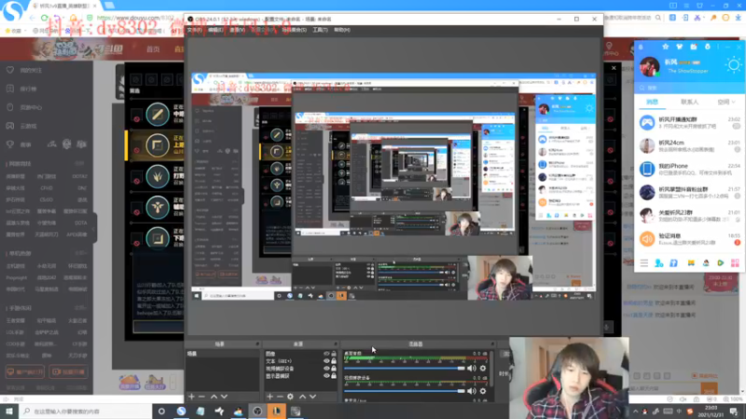746x419 pixels.
Task: Open OBS from the Windows taskbar
Action: (257, 411)
